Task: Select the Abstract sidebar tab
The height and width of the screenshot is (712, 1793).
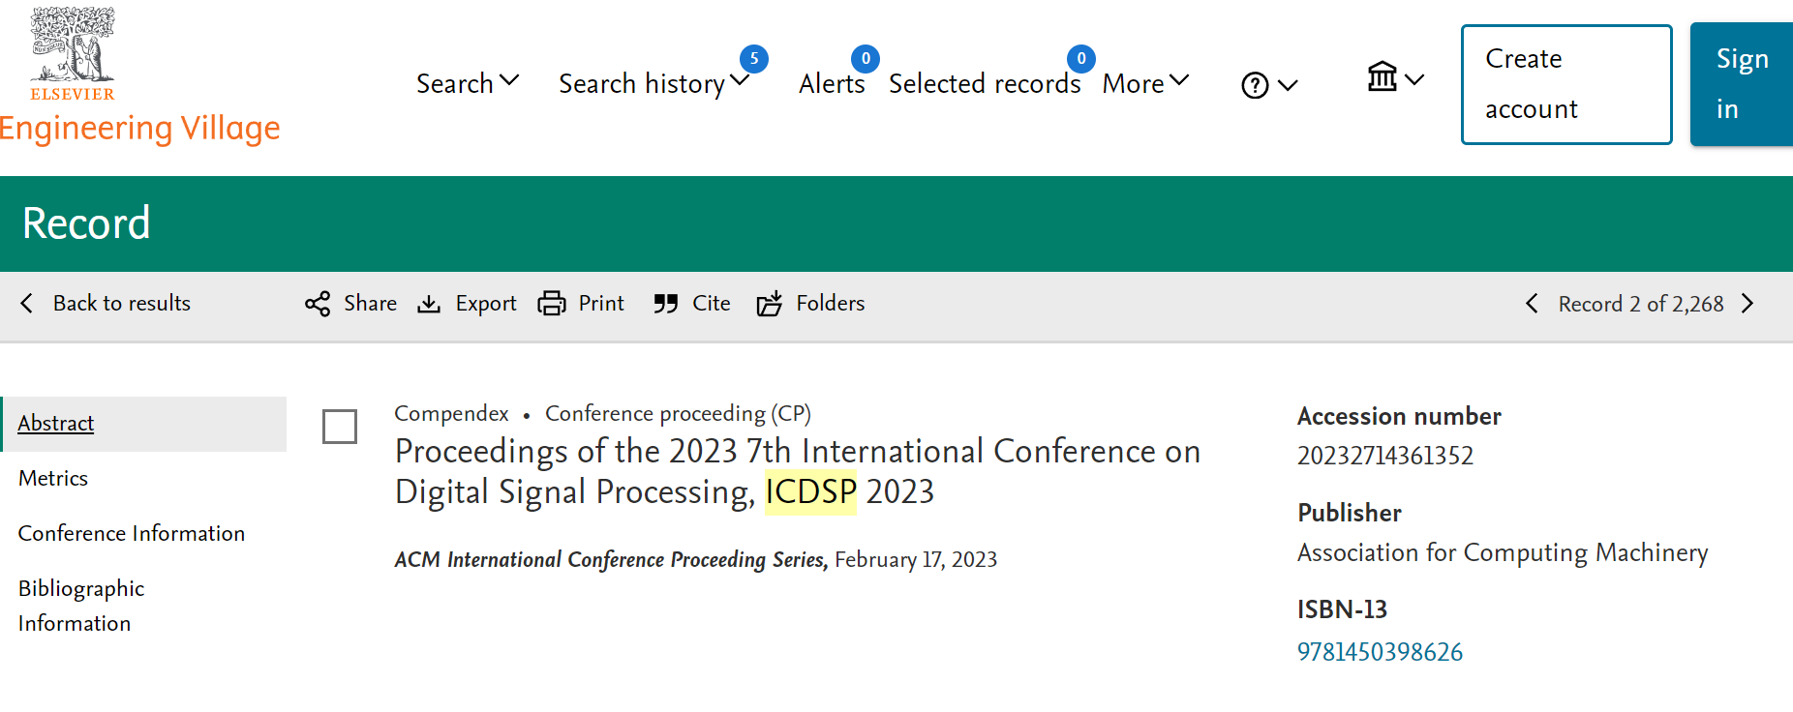Action: (144, 424)
